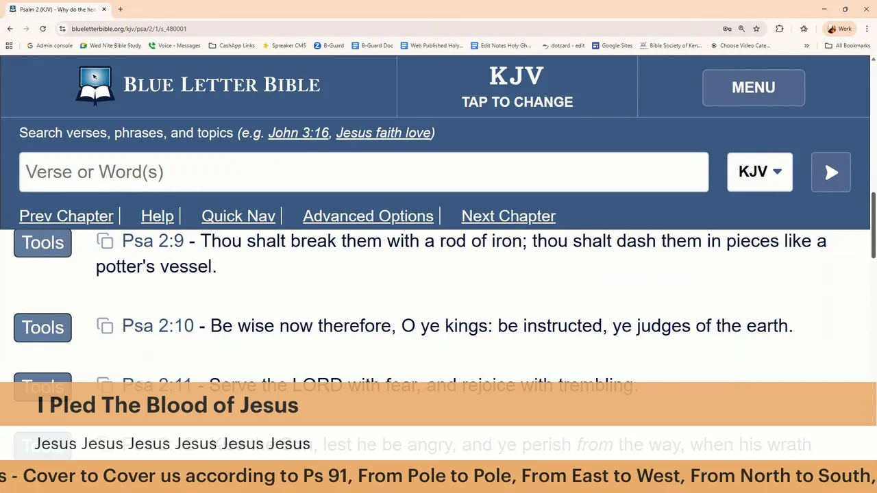Click the 'Jesus faith love' example link
Image resolution: width=877 pixels, height=493 pixels.
(383, 133)
